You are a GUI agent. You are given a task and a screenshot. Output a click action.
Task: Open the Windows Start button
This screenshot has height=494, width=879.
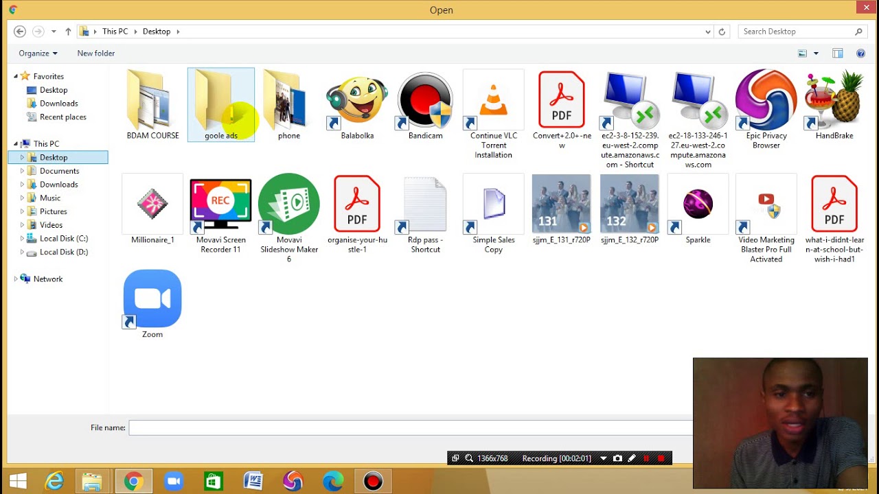tap(18, 482)
